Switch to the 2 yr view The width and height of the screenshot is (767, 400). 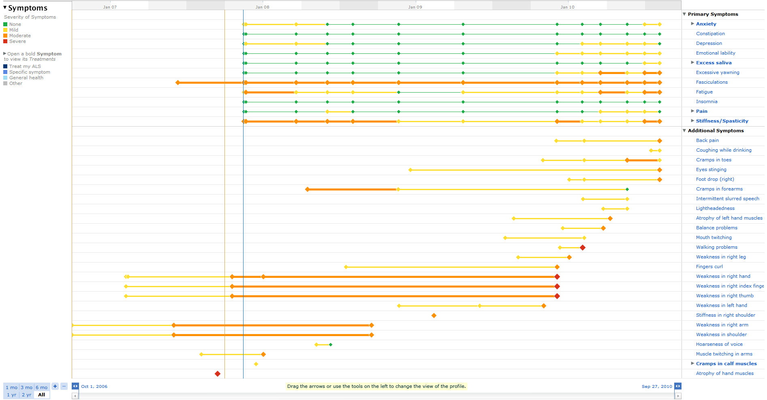(26, 395)
